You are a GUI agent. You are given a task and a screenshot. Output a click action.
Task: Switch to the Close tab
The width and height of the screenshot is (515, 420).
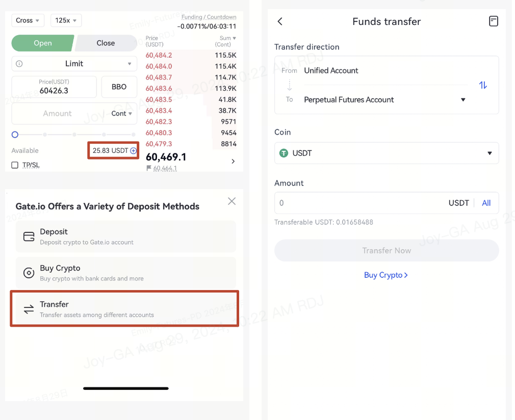[106, 43]
